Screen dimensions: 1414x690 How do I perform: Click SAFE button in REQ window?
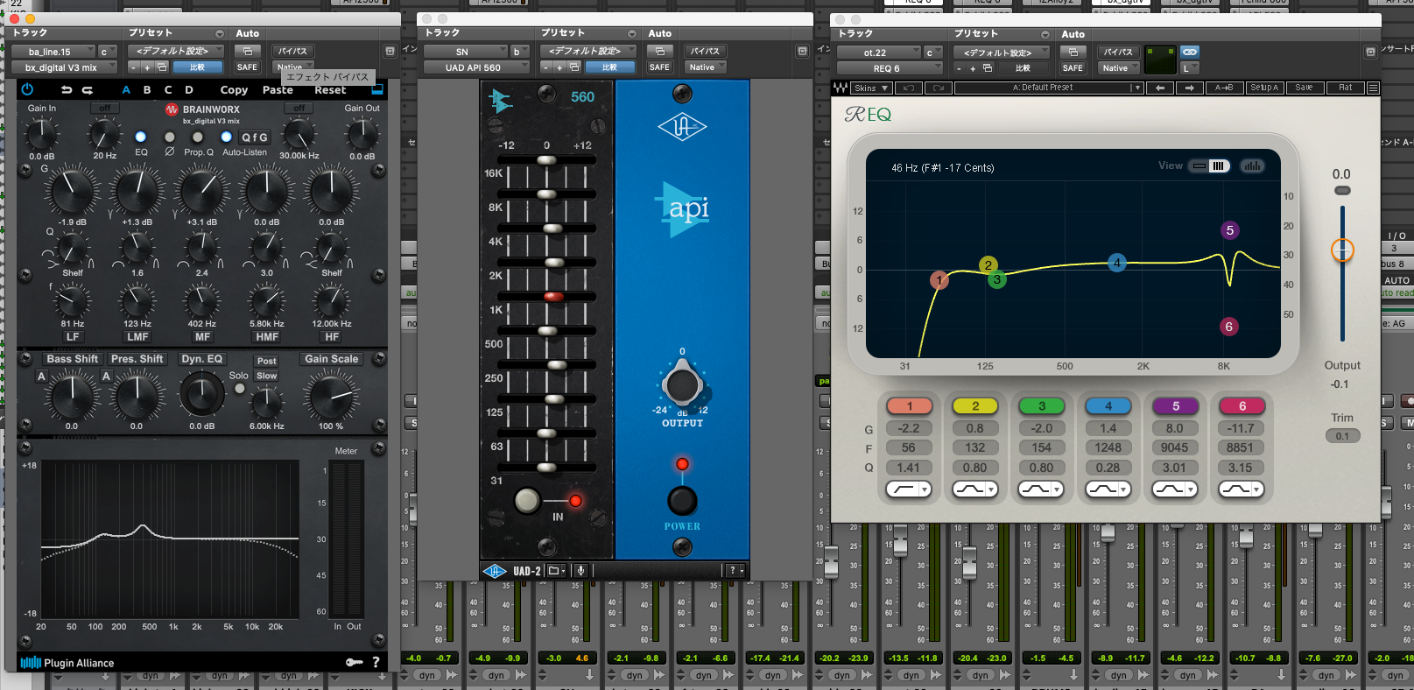point(1073,68)
